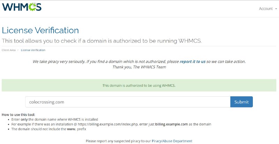Click "Thank you, The WHMCS Team" text
The width and height of the screenshot is (279, 144).
(139, 67)
